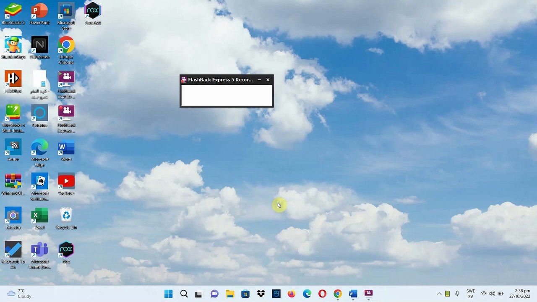
Task: Open the SWE SV language switcher
Action: click(471, 294)
